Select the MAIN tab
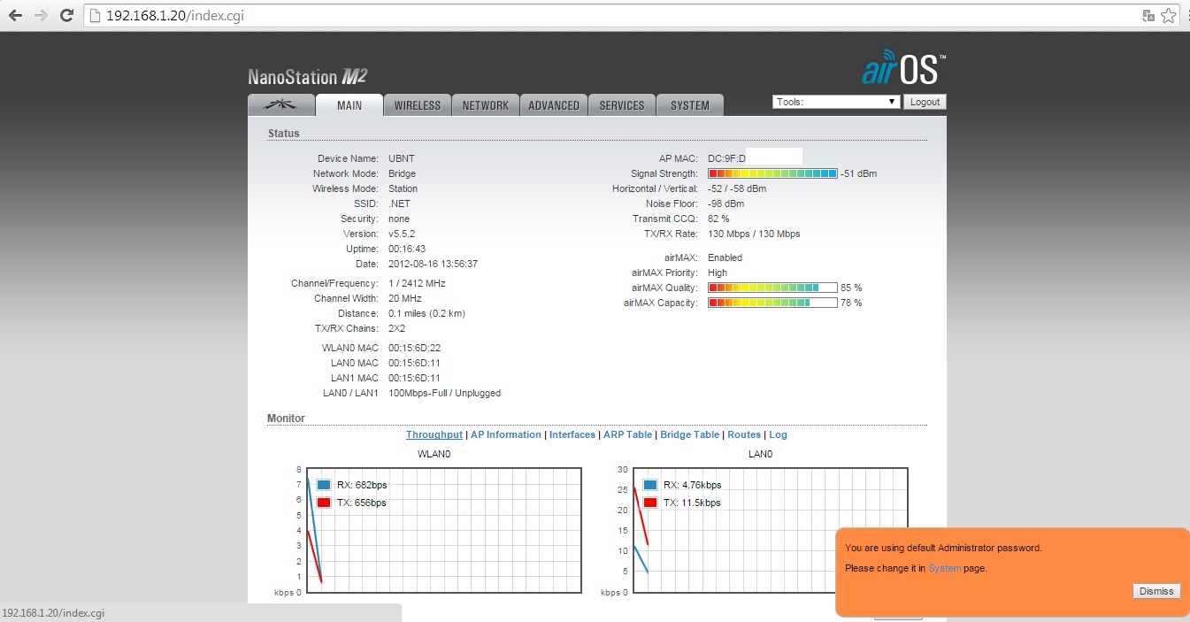This screenshot has width=1190, height=622. pos(349,105)
